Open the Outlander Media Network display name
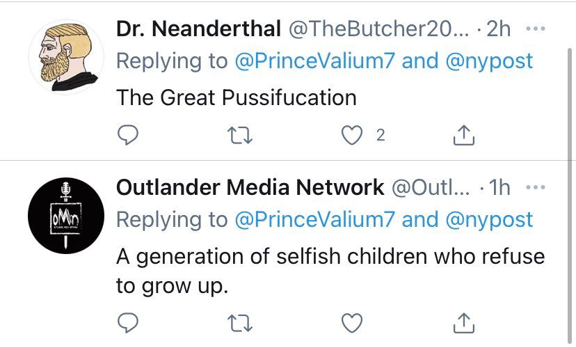This screenshot has height=348, width=576. tap(250, 188)
